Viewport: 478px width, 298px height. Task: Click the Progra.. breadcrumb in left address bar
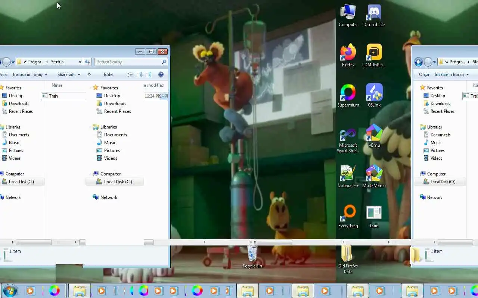[35, 62]
